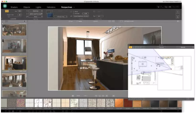The width and height of the screenshot is (196, 113).
Task: Click the last icon in top-right toolbar
Action: pyautogui.click(x=178, y=7)
